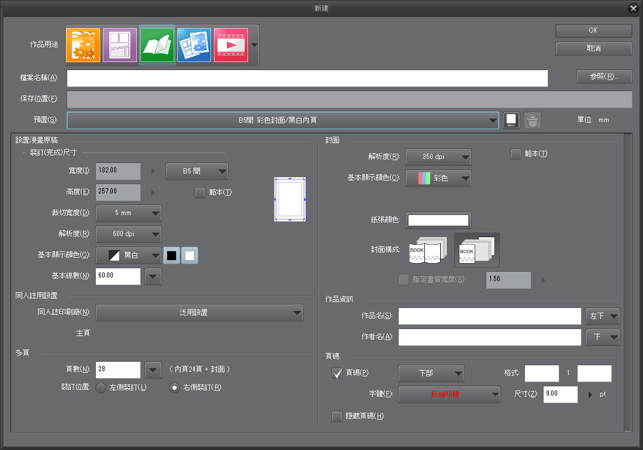Click the trash icon to delete the preset
The width and height of the screenshot is (643, 450).
coord(532,120)
